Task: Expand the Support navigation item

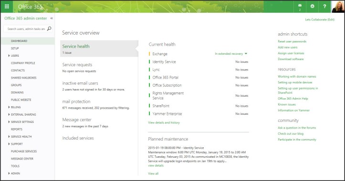Action: 9,144
